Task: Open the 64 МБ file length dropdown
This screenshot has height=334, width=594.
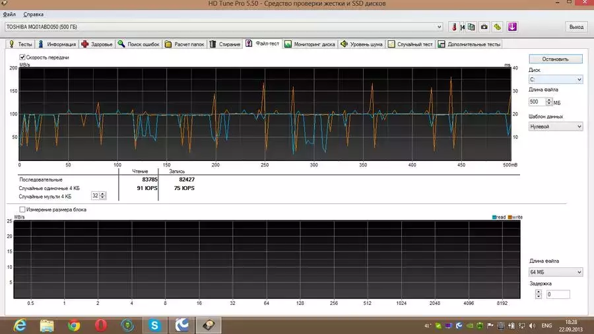Action: click(555, 272)
